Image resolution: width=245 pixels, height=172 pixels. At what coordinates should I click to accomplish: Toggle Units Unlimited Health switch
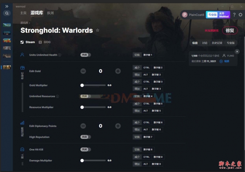coord(85,55)
